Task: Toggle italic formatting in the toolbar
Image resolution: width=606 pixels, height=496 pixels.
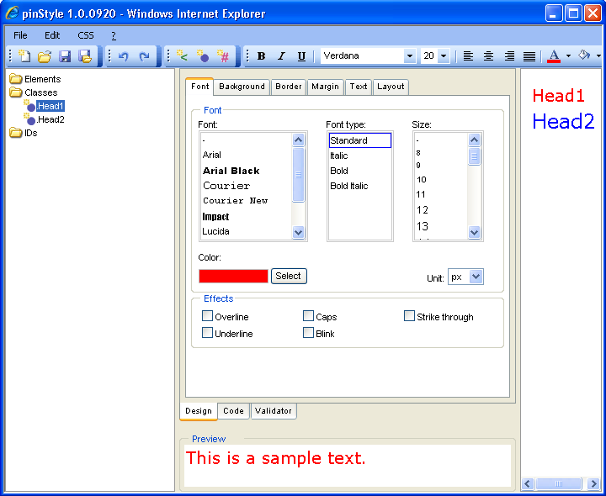Action: pos(281,56)
